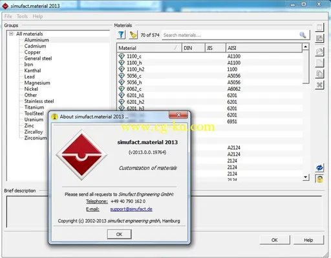331x258 pixels.
Task: Click the blue refresh arrows icon
Action: (x=319, y=168)
